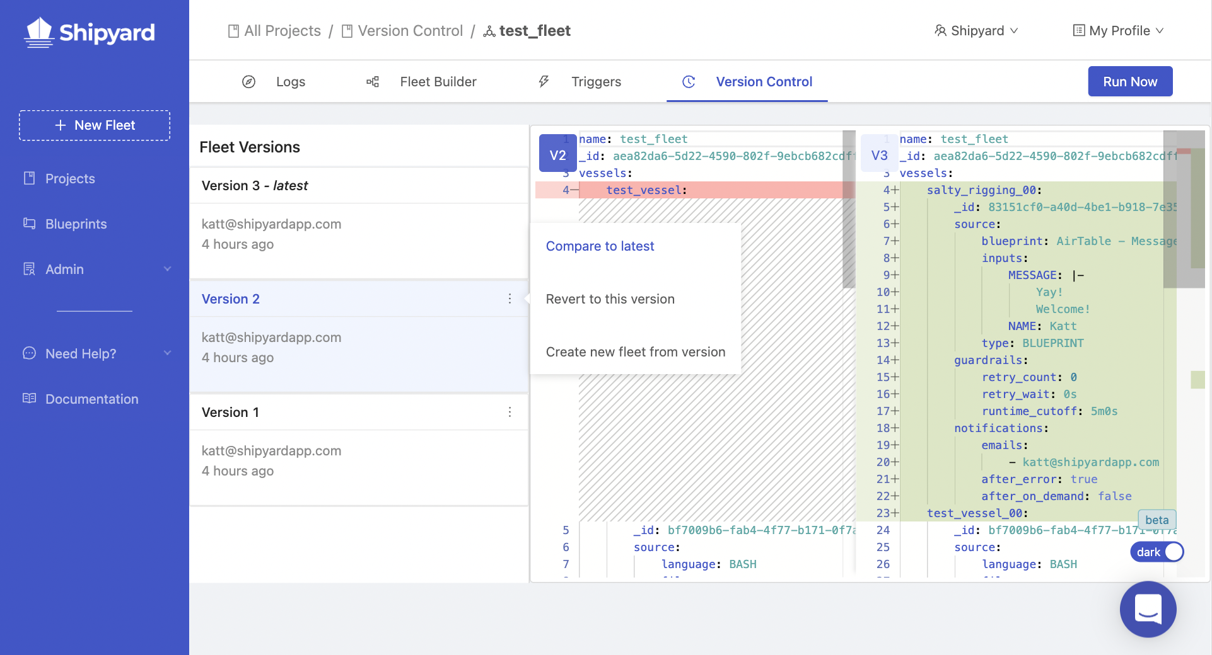Viewport: 1212px width, 655px height.
Task: Select the Version 1 entry
Action: 359,449
